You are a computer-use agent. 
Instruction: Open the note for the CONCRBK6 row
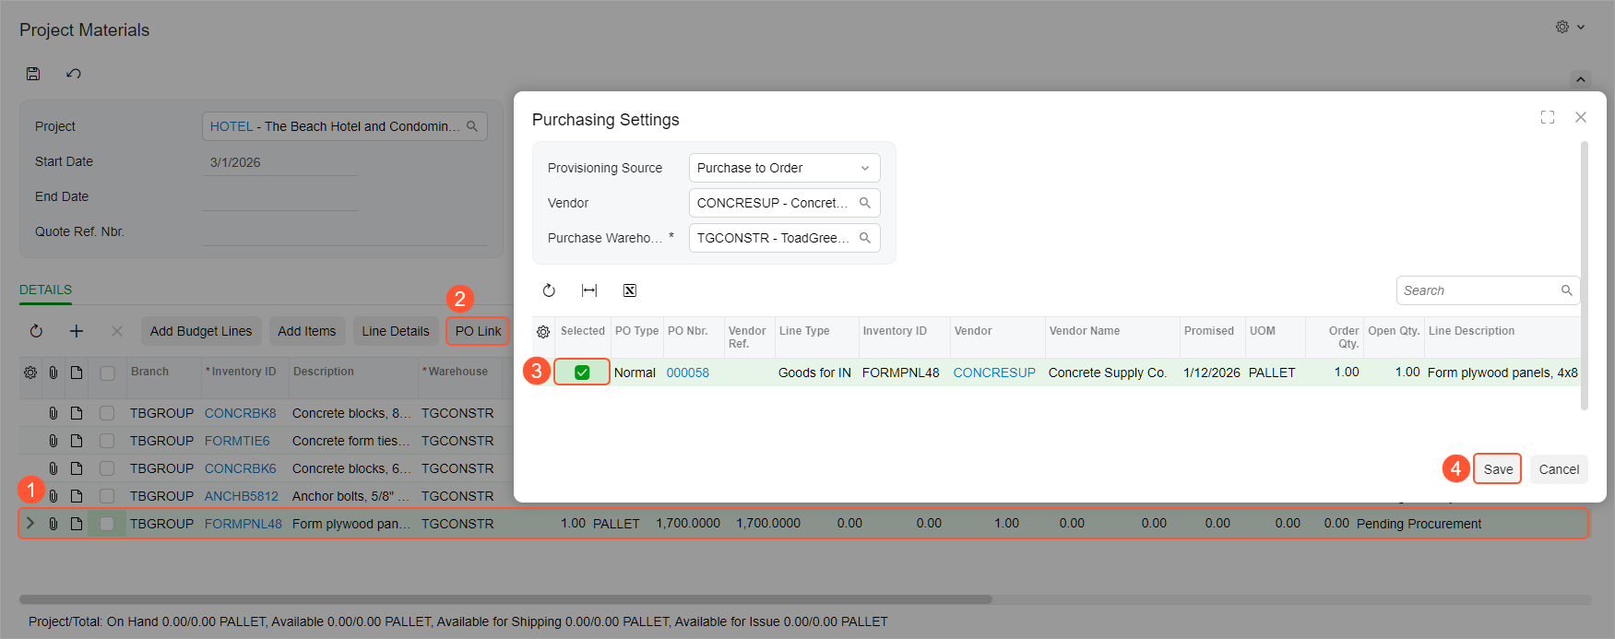click(x=77, y=468)
